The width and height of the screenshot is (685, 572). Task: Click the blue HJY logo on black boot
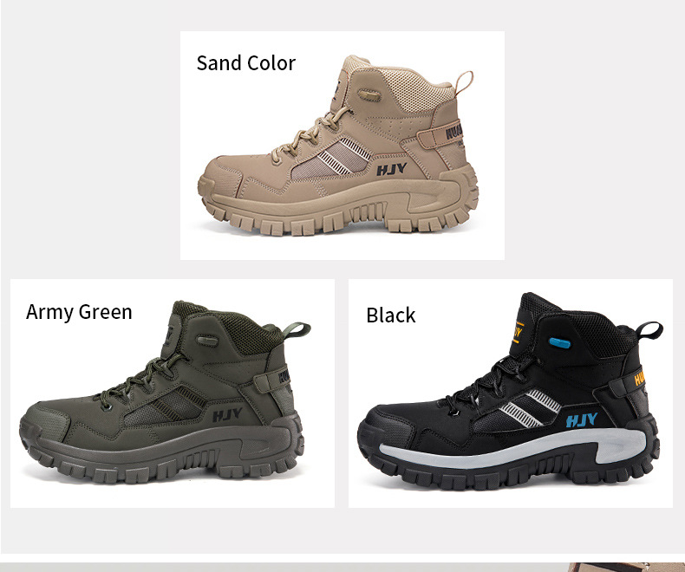click(x=582, y=420)
